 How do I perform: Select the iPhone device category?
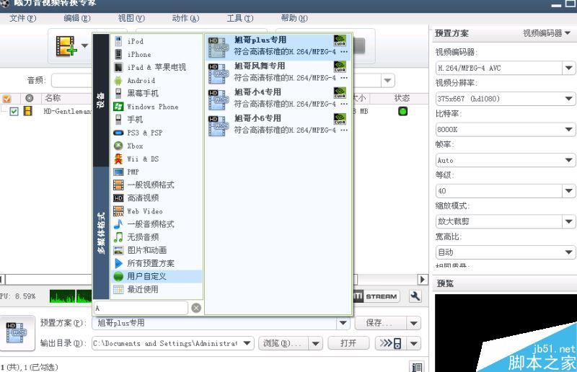coord(157,55)
